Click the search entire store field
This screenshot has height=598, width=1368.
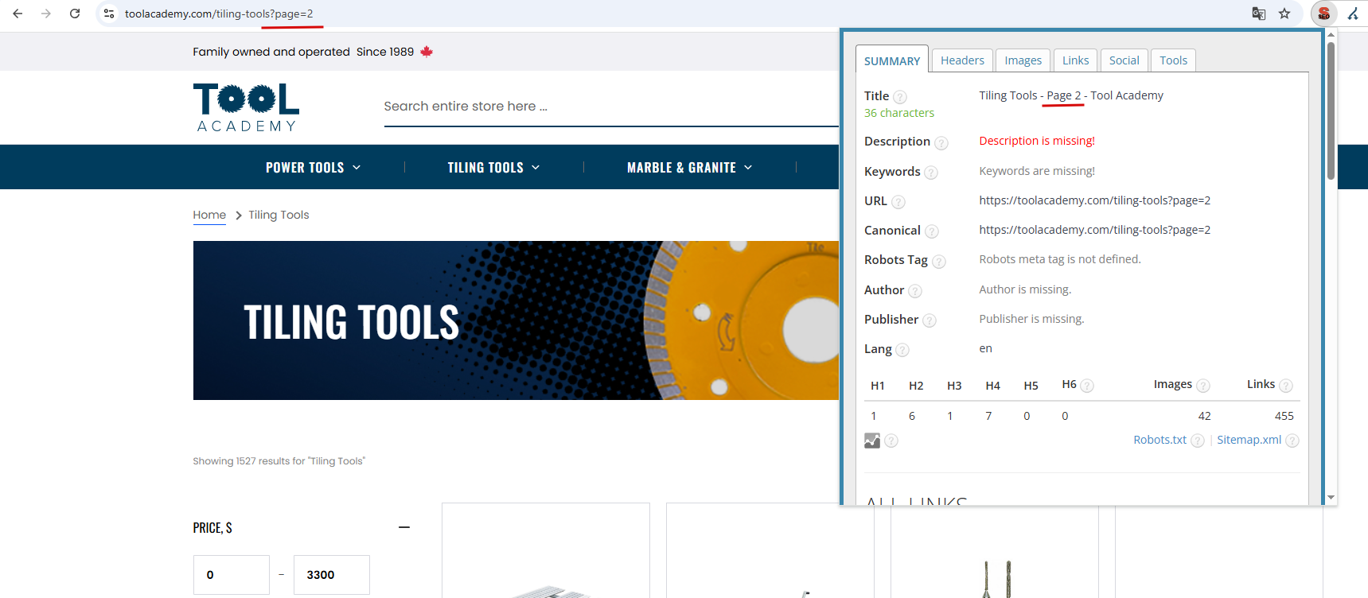coord(611,107)
